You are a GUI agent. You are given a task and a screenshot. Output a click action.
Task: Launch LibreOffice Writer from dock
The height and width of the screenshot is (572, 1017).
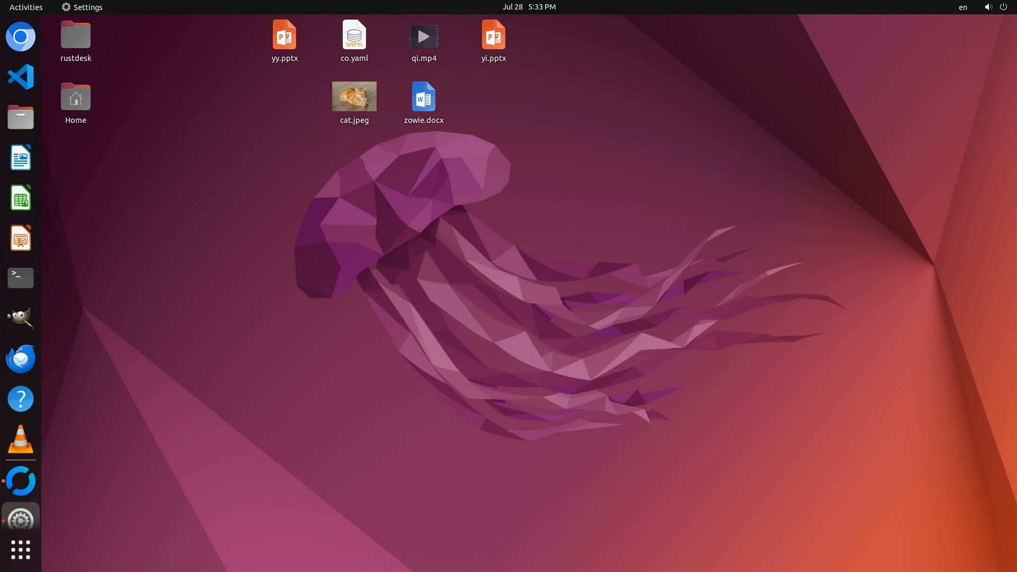tap(21, 157)
